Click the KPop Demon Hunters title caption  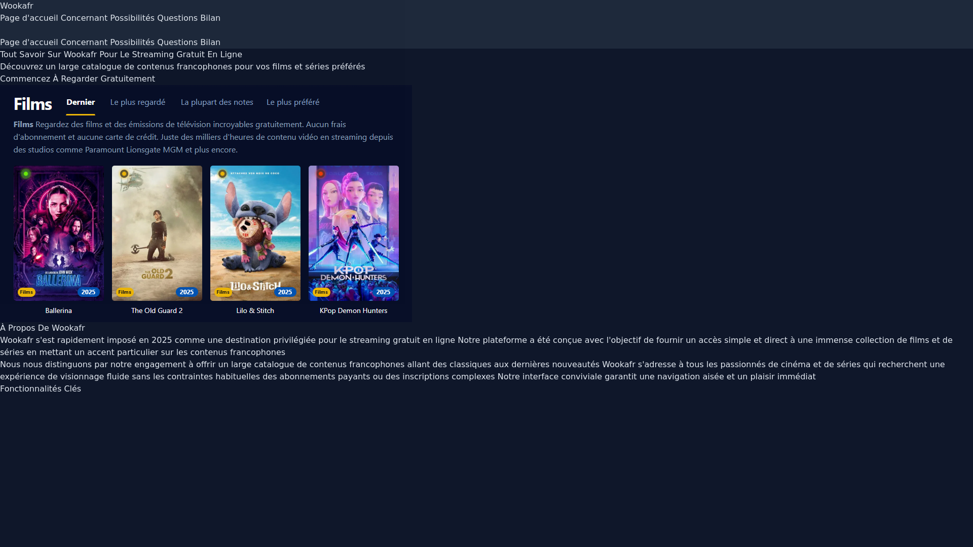pyautogui.click(x=354, y=310)
